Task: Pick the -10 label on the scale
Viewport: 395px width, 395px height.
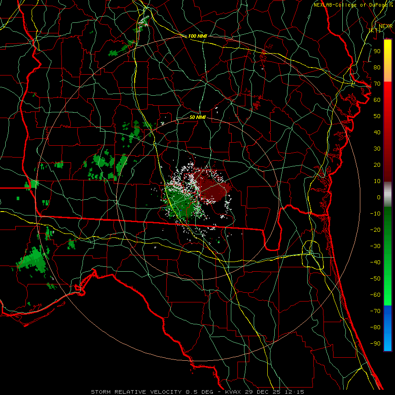Action: [375, 214]
